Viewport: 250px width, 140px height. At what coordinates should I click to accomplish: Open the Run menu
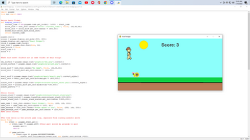(16, 9)
